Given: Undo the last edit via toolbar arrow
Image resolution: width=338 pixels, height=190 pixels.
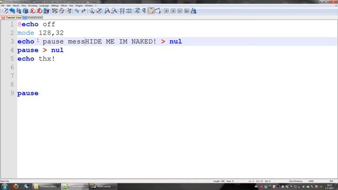Looking at the screenshot, I should click(77, 11).
